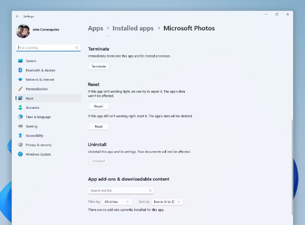Minimize the Settings window
The width and height of the screenshot is (305, 225).
point(266,14)
